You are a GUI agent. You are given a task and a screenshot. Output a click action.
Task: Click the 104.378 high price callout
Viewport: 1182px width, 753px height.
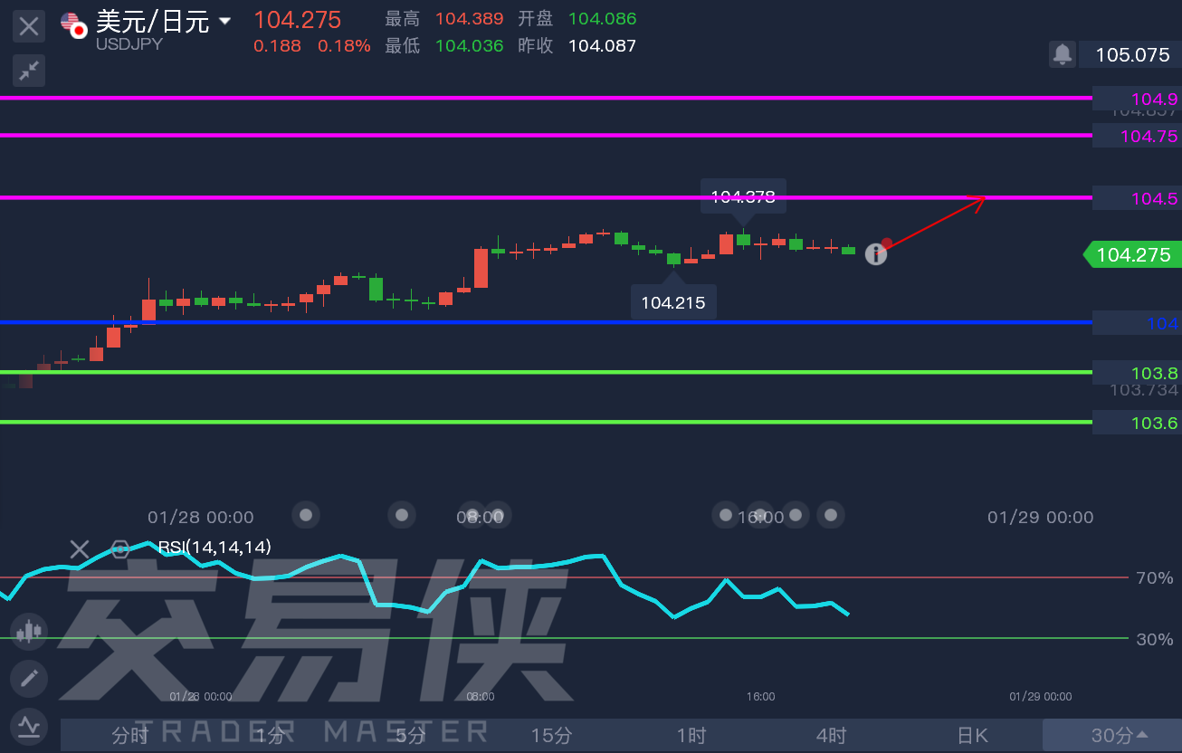[x=743, y=195]
